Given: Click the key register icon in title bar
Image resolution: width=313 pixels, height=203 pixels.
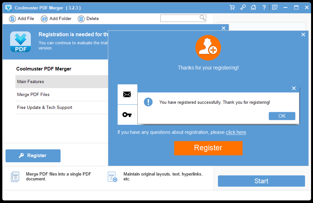Looking at the screenshot, I should tap(243, 7).
